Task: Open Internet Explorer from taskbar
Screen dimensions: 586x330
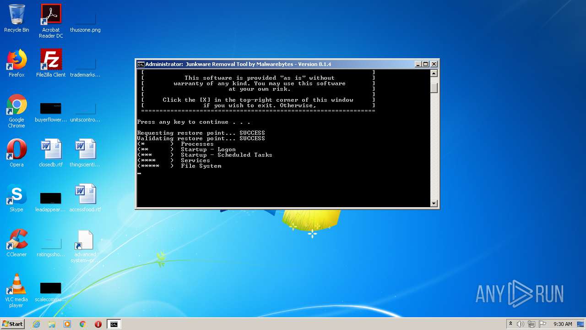Action: (x=36, y=324)
